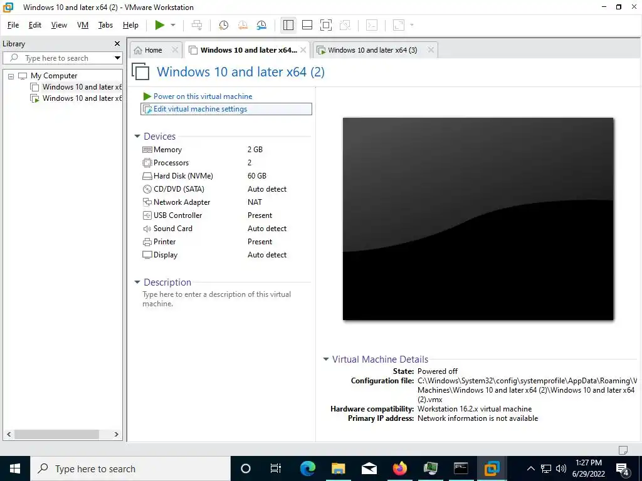The image size is (642, 481).
Task: Take a snapshot of this virtual machine
Action: (224, 25)
